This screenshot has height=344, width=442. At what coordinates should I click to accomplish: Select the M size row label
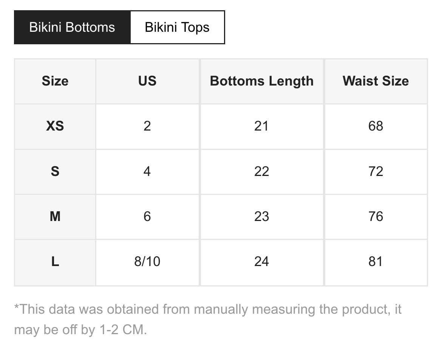tap(55, 216)
